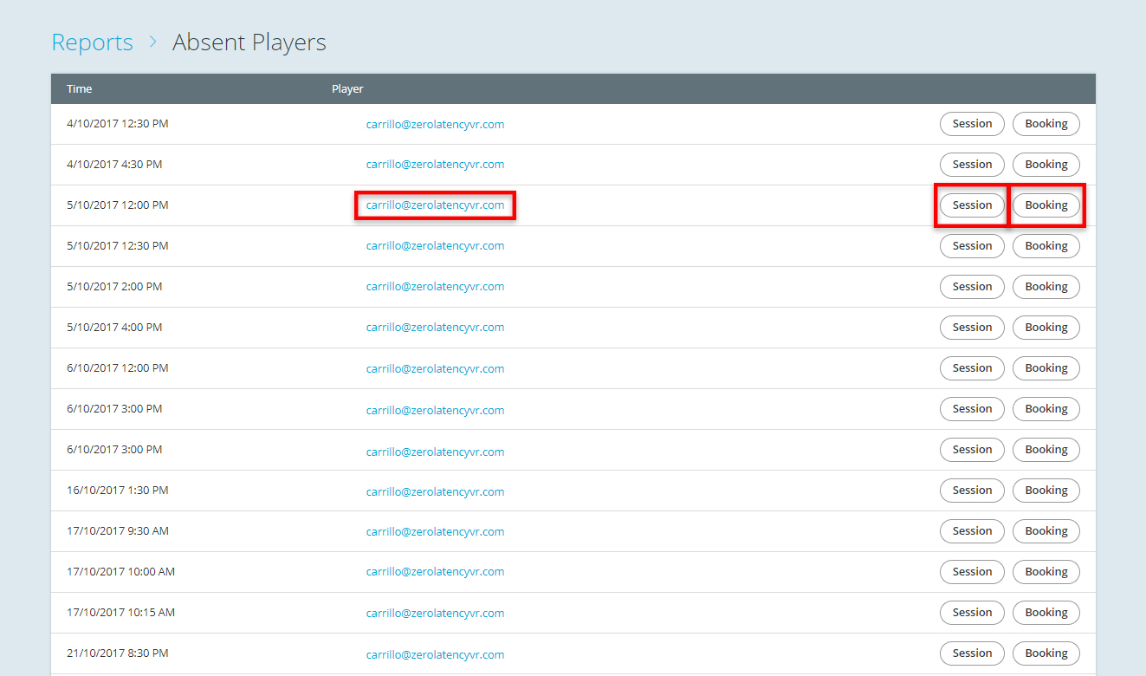Image resolution: width=1146 pixels, height=676 pixels.
Task: Click the 17/10/2017 9:30 AM time cell
Action: point(117,531)
